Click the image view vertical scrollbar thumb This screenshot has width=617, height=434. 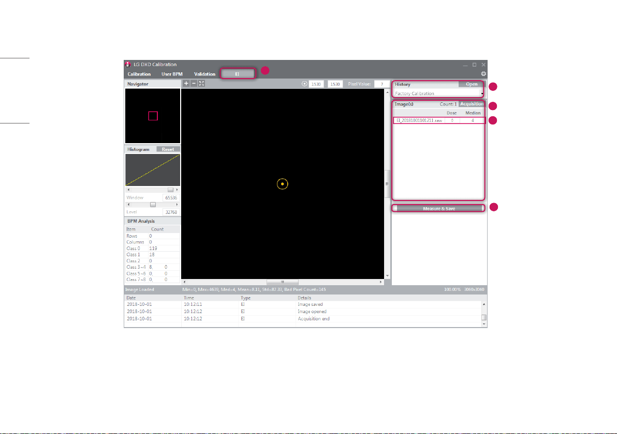[x=387, y=183]
